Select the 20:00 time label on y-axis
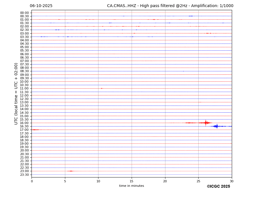Image resolution: width=263 pixels, height=197 pixels. tap(24, 151)
